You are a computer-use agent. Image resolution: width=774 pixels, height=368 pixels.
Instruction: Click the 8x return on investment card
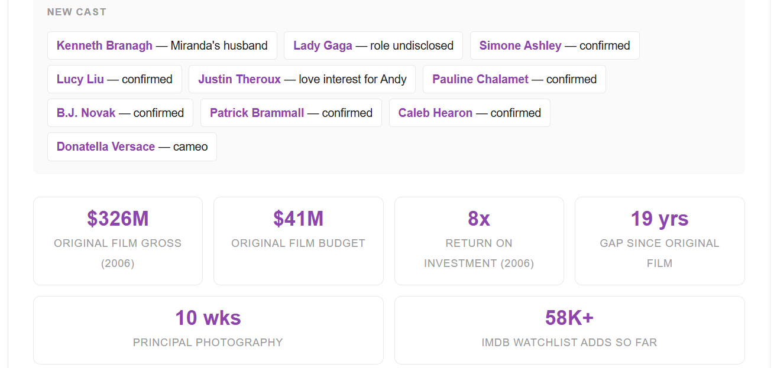click(479, 241)
